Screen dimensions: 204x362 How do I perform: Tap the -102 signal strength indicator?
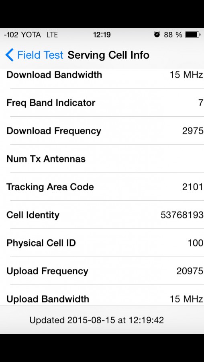(x=11, y=35)
